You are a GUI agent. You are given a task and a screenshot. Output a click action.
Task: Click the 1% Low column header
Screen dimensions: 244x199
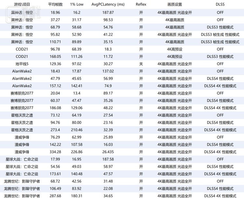[77, 5]
